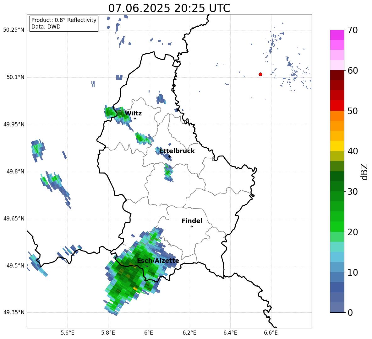The height and width of the screenshot is (339, 372).
Task: Click the 6.2°E longitude label
Action: pos(189,333)
